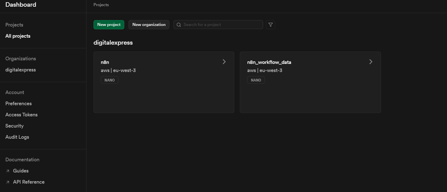Image resolution: width=447 pixels, height=192 pixels.
Task: Click the Dashboard title
Action: tap(21, 5)
